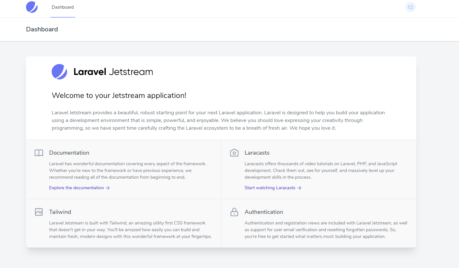
Task: Click the Documentation book icon
Action: point(39,153)
